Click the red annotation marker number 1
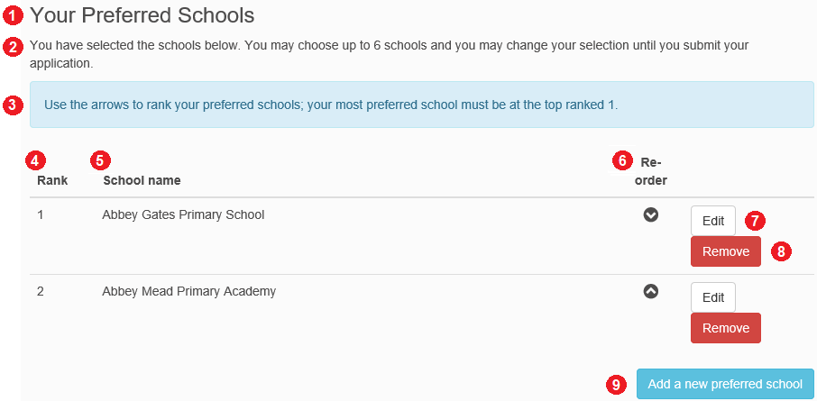This screenshot has width=817, height=401. click(x=13, y=16)
